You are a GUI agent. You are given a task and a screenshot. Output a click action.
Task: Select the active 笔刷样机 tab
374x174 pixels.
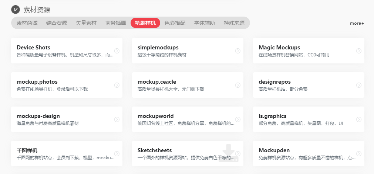pos(145,23)
